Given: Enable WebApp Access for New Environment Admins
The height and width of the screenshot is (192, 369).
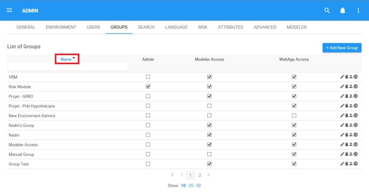Looking at the screenshot, I should (x=294, y=116).
